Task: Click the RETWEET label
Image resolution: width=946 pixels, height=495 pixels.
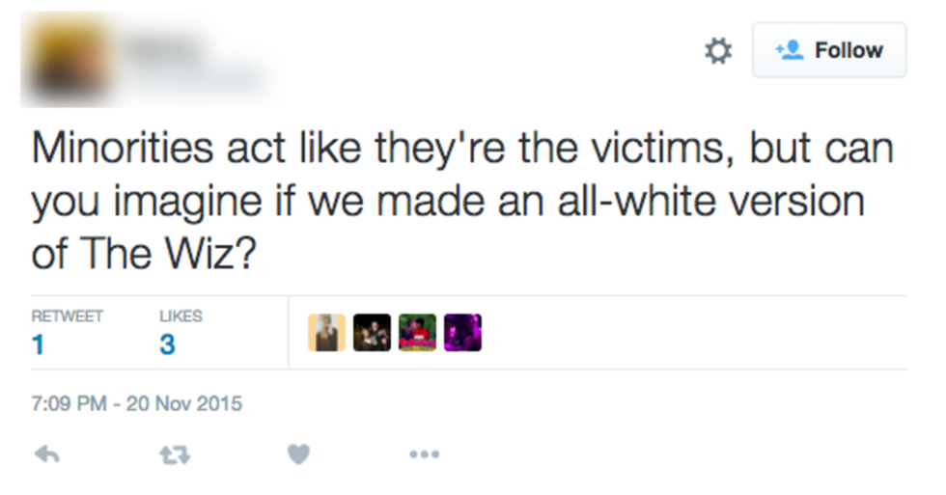Action: click(x=68, y=316)
